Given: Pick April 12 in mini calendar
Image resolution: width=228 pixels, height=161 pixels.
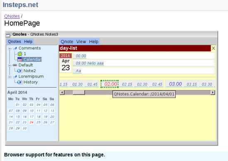Looking at the screenshot, I should coord(45,111).
